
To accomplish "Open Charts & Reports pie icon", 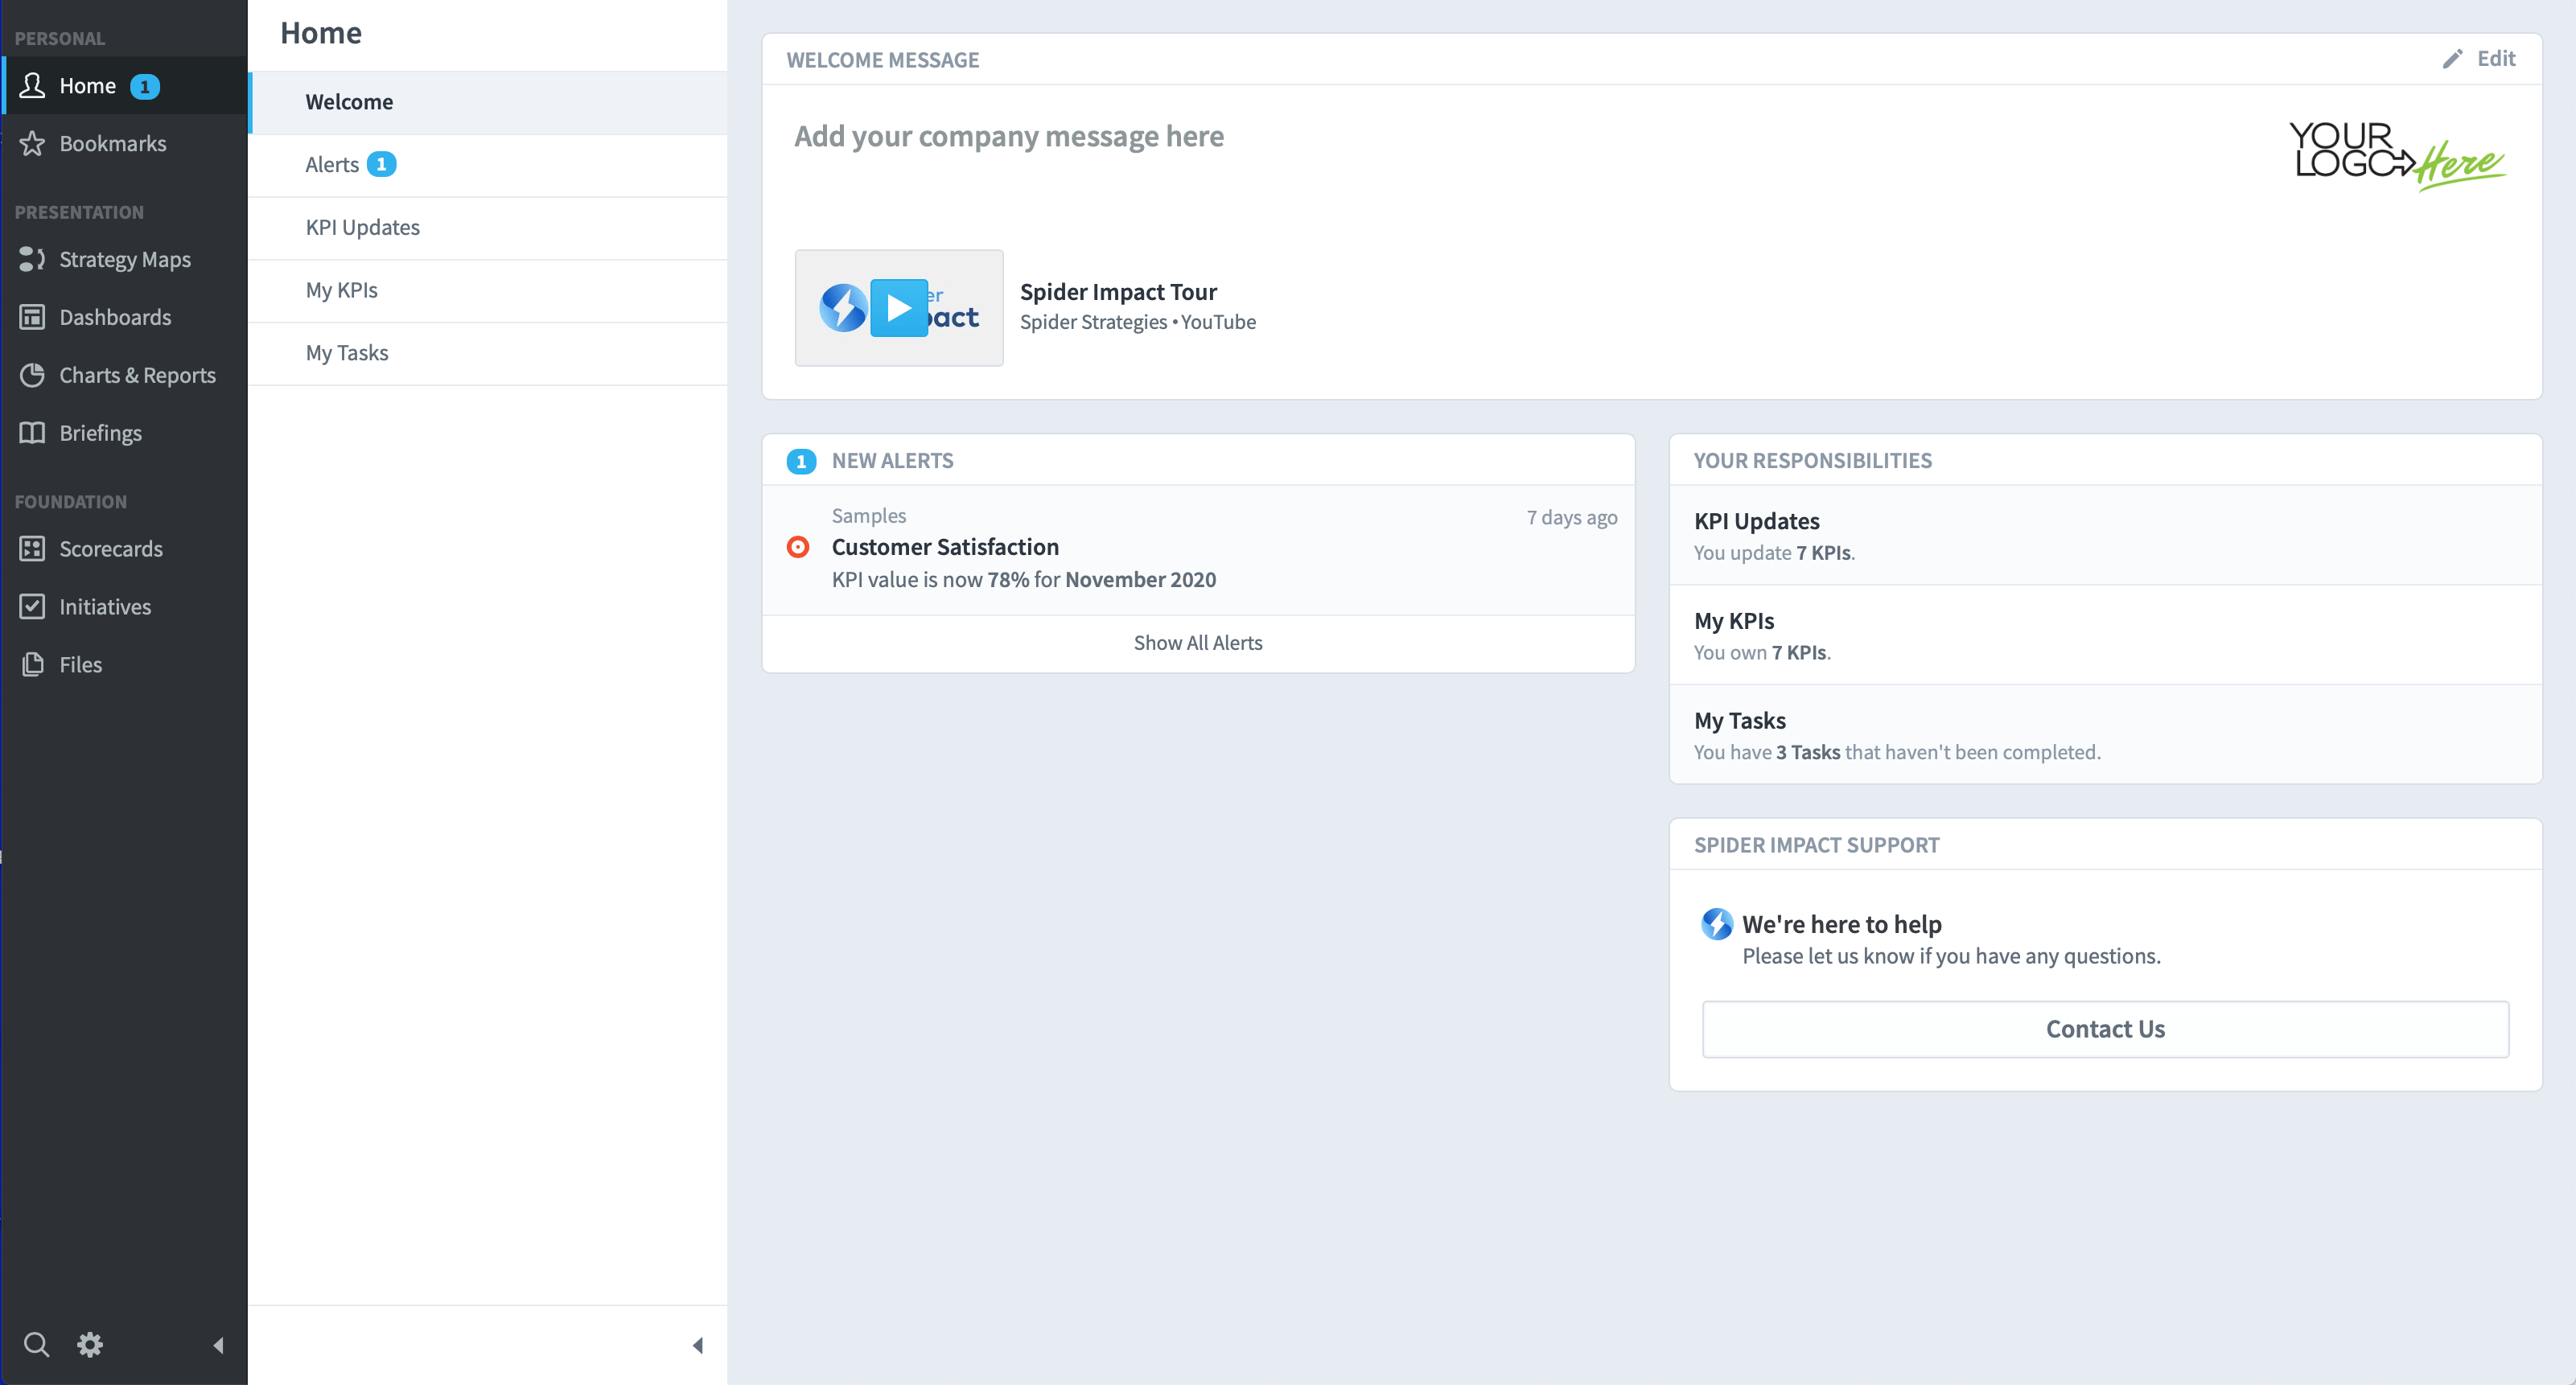I will (x=32, y=375).
